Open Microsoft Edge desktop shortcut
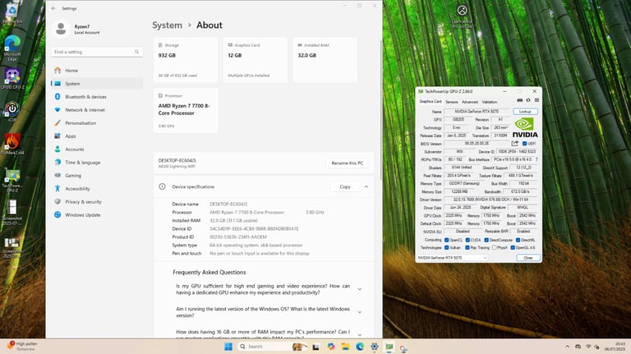 click(x=12, y=48)
